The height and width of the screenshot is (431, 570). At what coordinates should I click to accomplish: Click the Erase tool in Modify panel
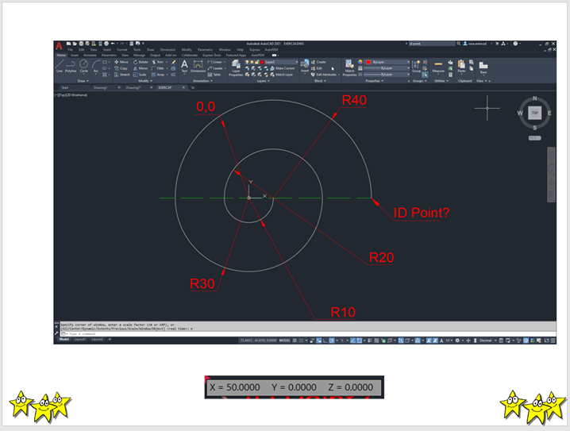click(x=173, y=62)
